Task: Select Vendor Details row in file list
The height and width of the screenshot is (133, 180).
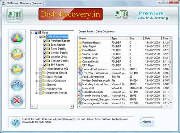Action: [x=124, y=54]
